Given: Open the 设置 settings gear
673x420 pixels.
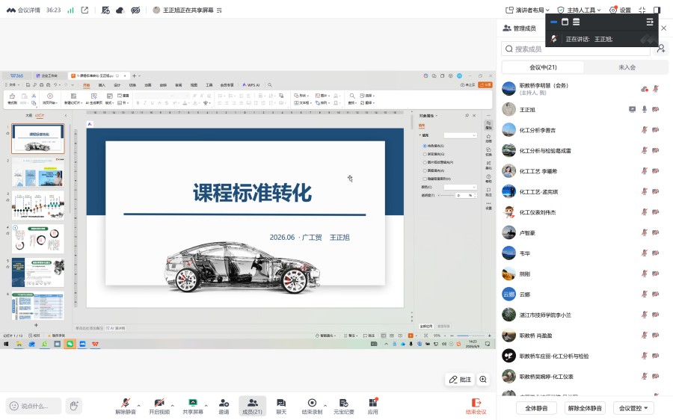Looking at the screenshot, I should click(620, 10).
